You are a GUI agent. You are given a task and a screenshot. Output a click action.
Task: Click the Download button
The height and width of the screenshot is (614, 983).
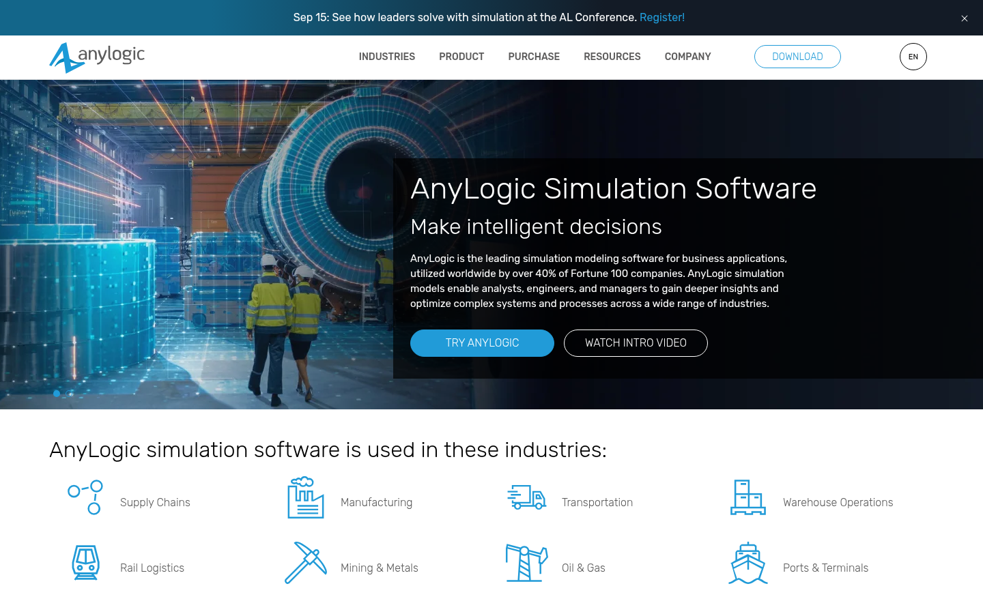(797, 57)
